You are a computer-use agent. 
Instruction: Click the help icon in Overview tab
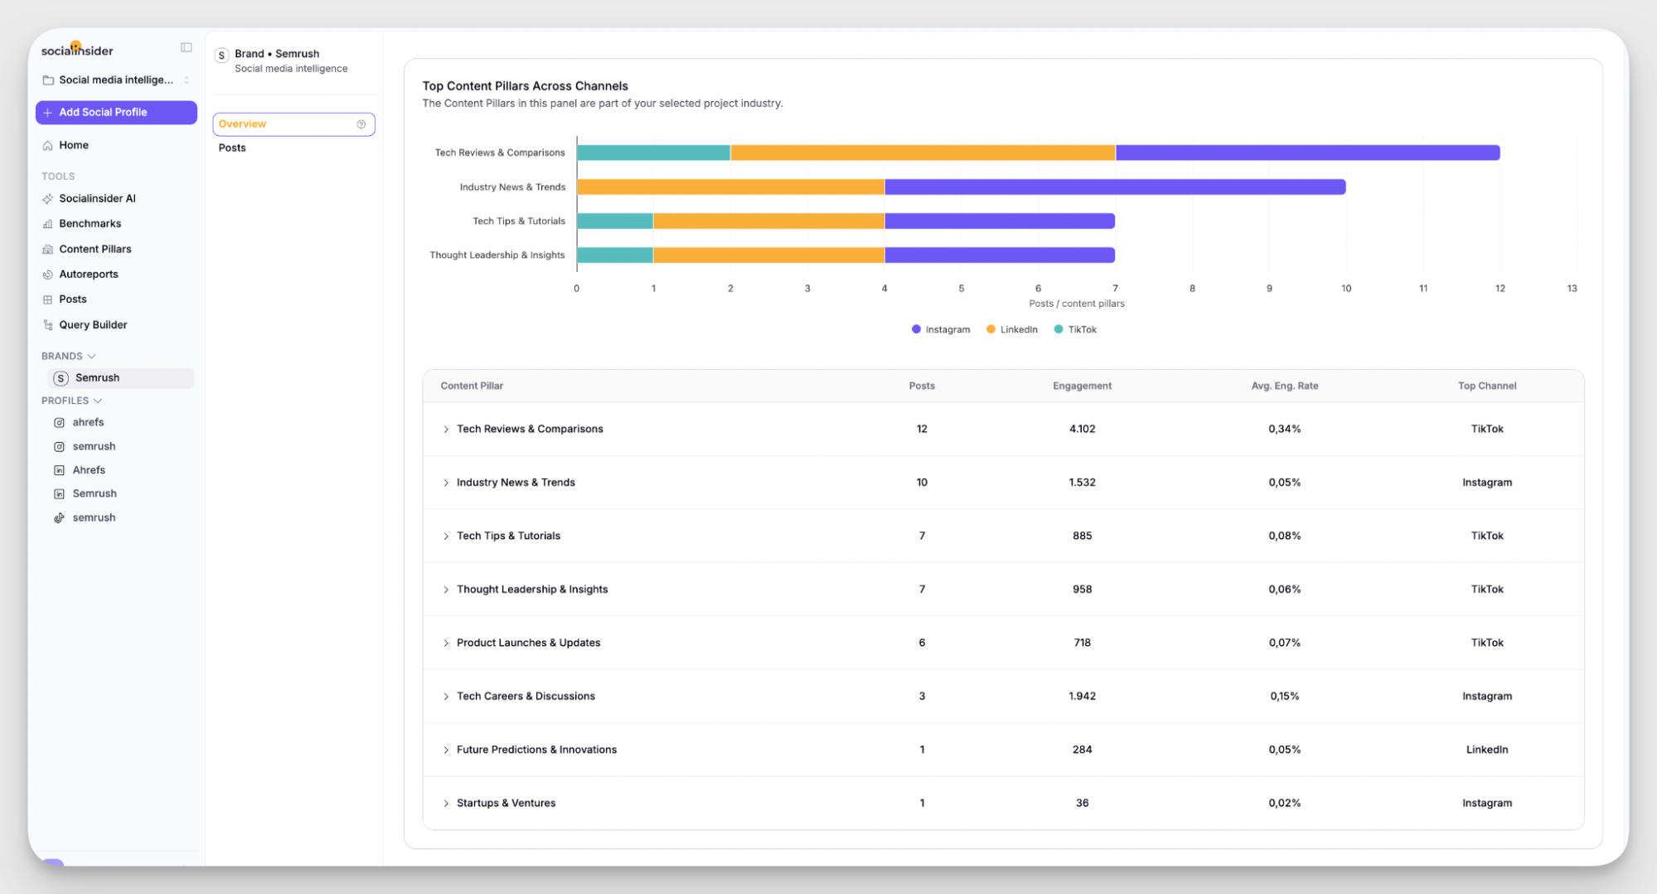pyautogui.click(x=361, y=124)
